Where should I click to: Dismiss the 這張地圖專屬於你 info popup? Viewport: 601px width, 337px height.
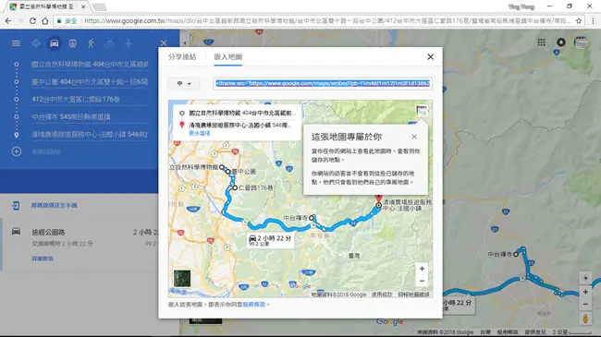tap(414, 137)
